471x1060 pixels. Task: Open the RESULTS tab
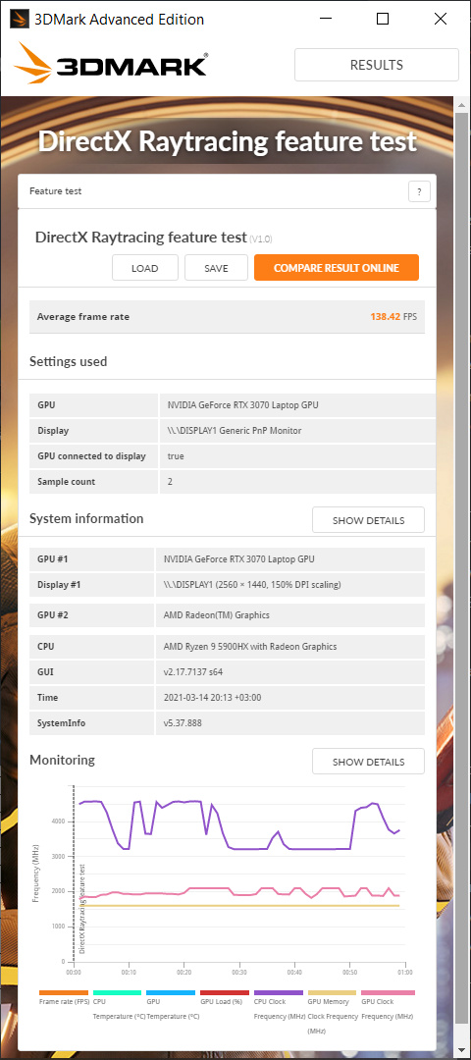377,66
